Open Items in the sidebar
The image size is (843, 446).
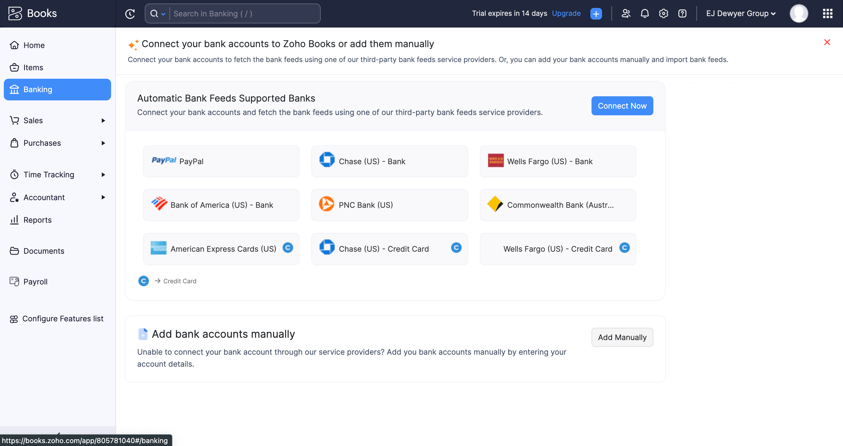(x=57, y=67)
